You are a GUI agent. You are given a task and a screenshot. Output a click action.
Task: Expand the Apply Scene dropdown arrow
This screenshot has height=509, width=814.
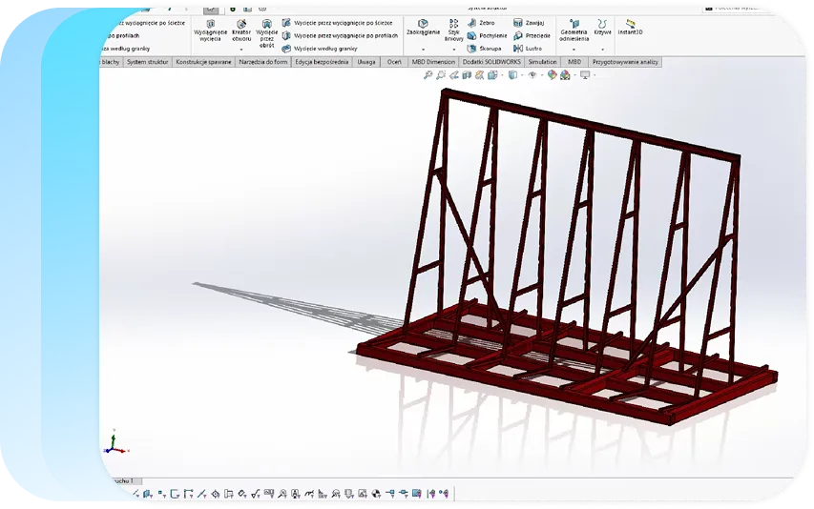pos(575,75)
